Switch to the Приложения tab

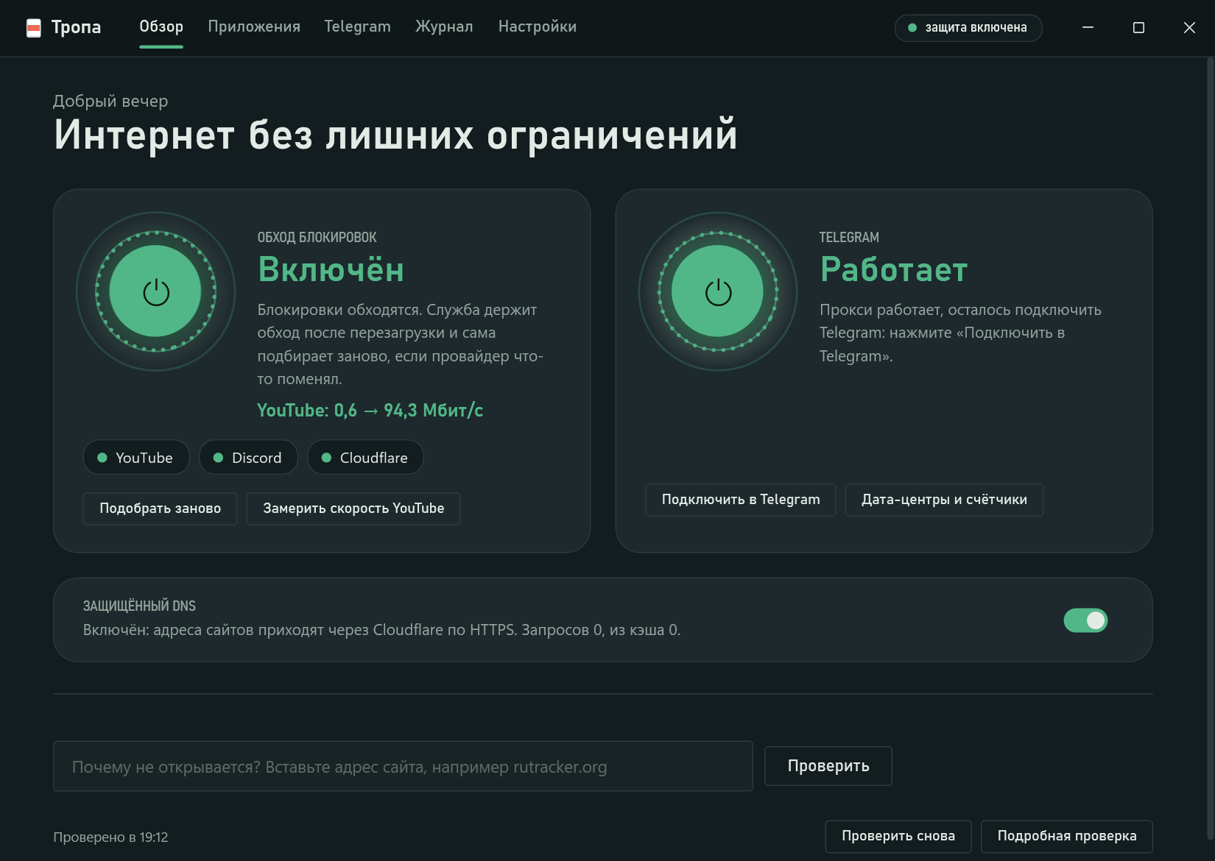[x=254, y=26]
